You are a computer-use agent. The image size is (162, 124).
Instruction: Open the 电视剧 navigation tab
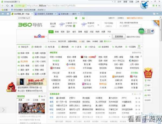pyautogui.click(x=50, y=47)
